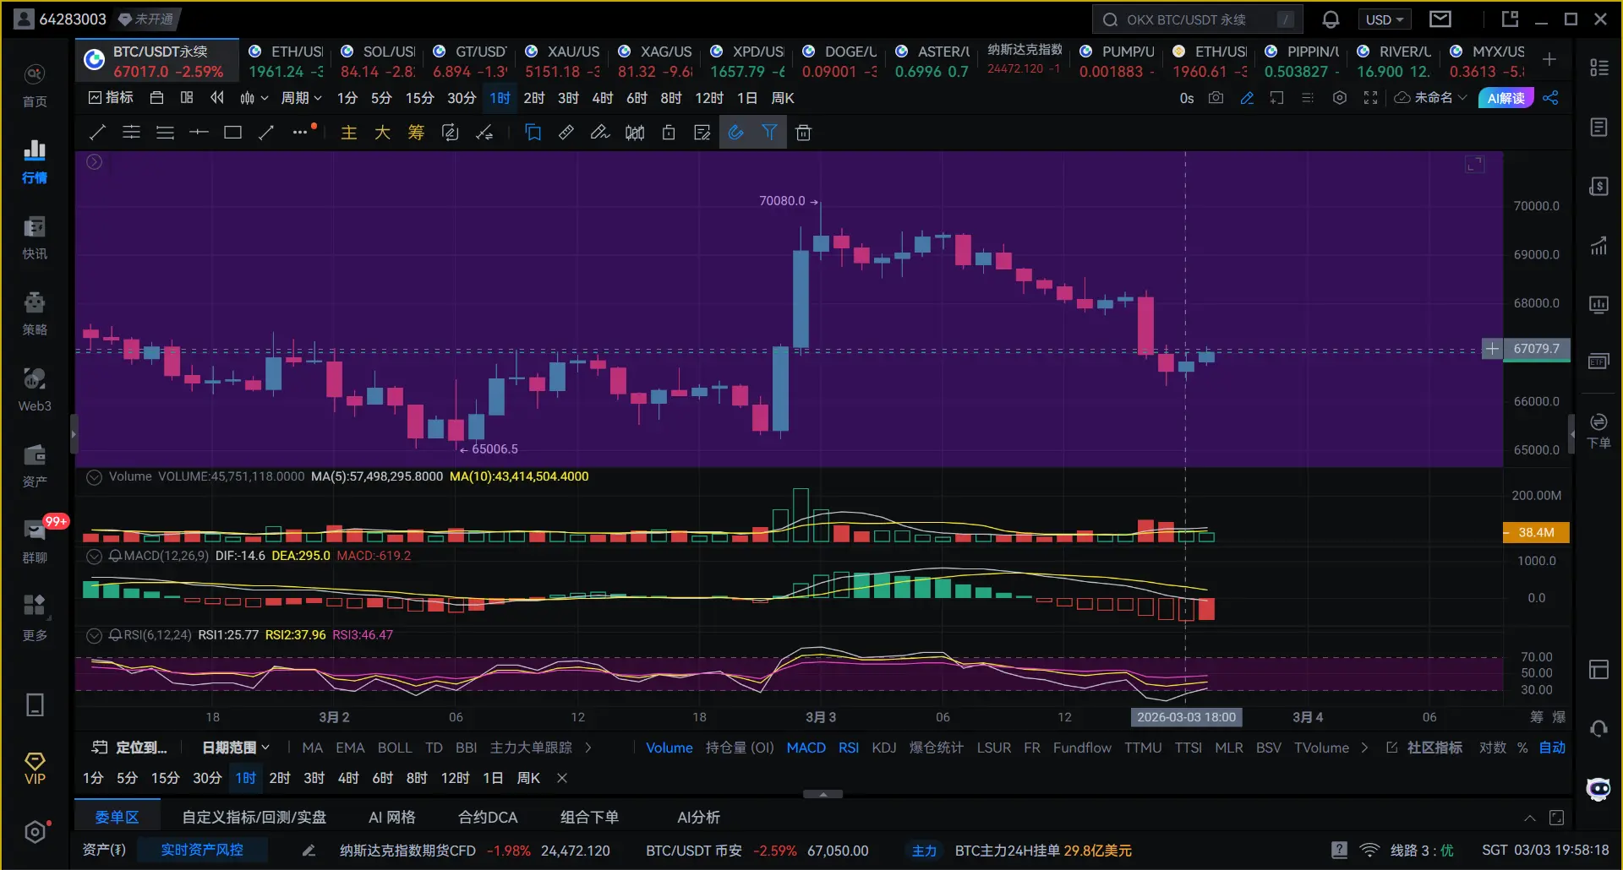The width and height of the screenshot is (1623, 870).
Task: Collapse the RSI indicator pane
Action: 94,635
